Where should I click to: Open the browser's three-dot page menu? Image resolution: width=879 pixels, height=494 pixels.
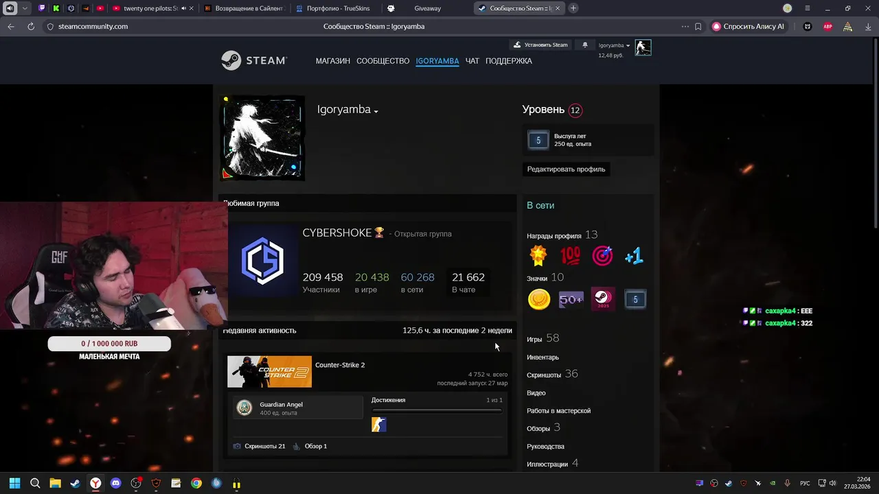tap(685, 26)
